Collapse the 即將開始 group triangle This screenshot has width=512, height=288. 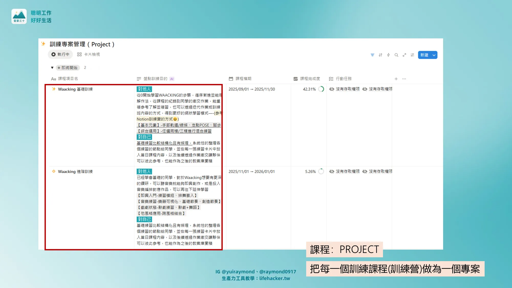pos(52,68)
